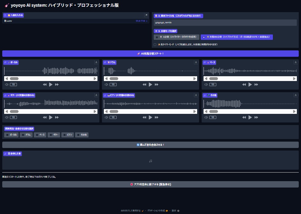Open the 設定 link in the footer

click(174, 210)
